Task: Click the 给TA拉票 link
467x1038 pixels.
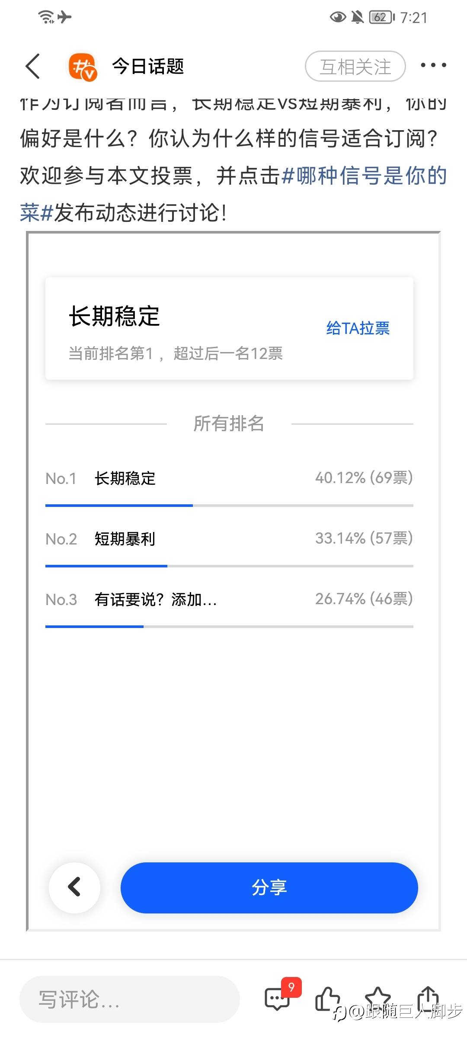Action: [x=358, y=328]
